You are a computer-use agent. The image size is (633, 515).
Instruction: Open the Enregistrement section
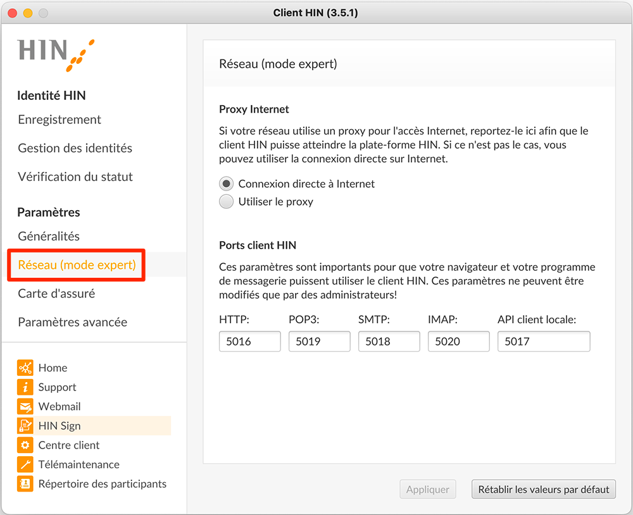tap(60, 120)
